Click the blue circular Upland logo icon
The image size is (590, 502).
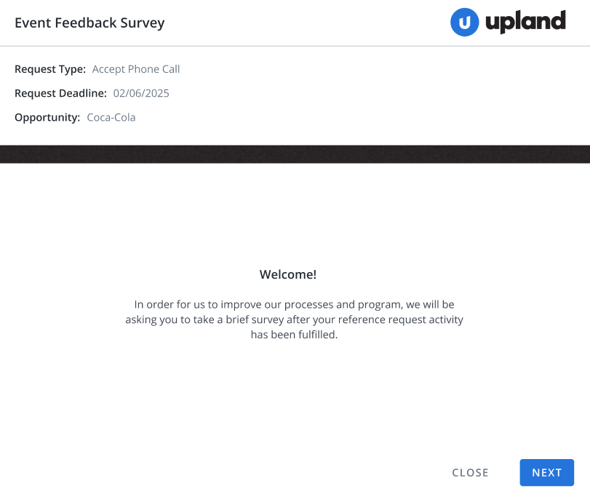pos(464,23)
